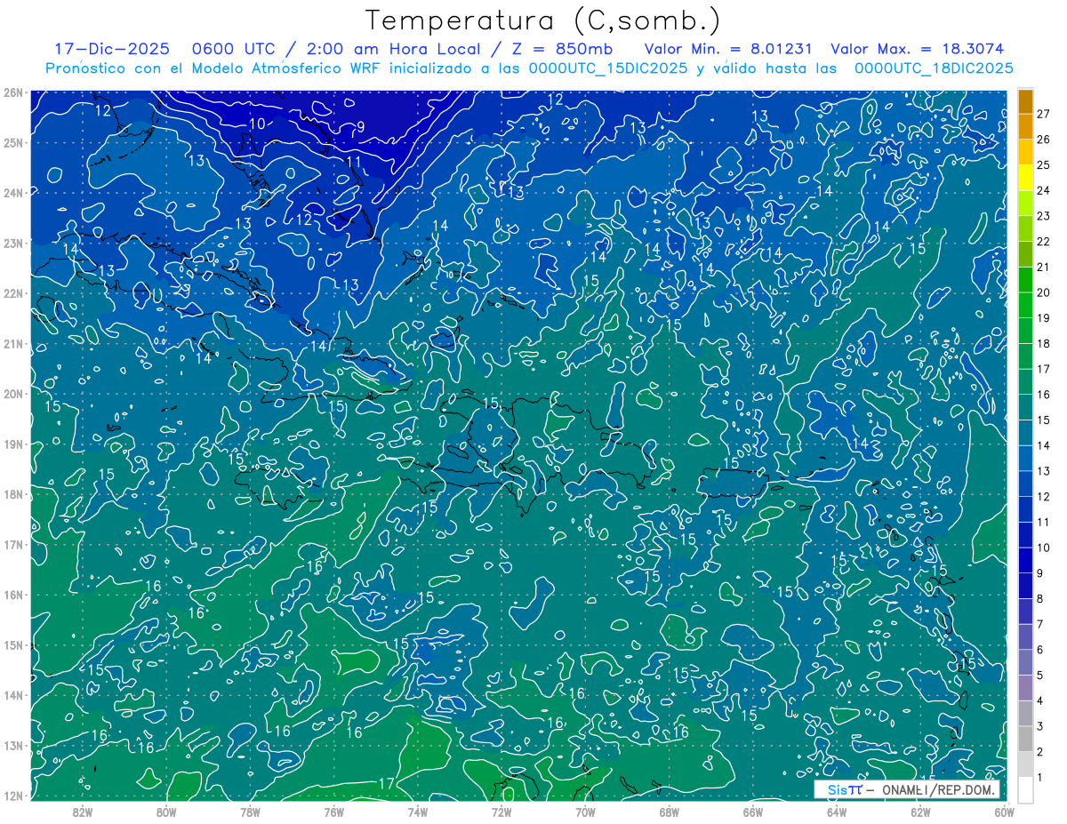Viewport: 1067px width, 824px height.
Task: Click the '12N' latitude axis label
Action: [x=12, y=796]
